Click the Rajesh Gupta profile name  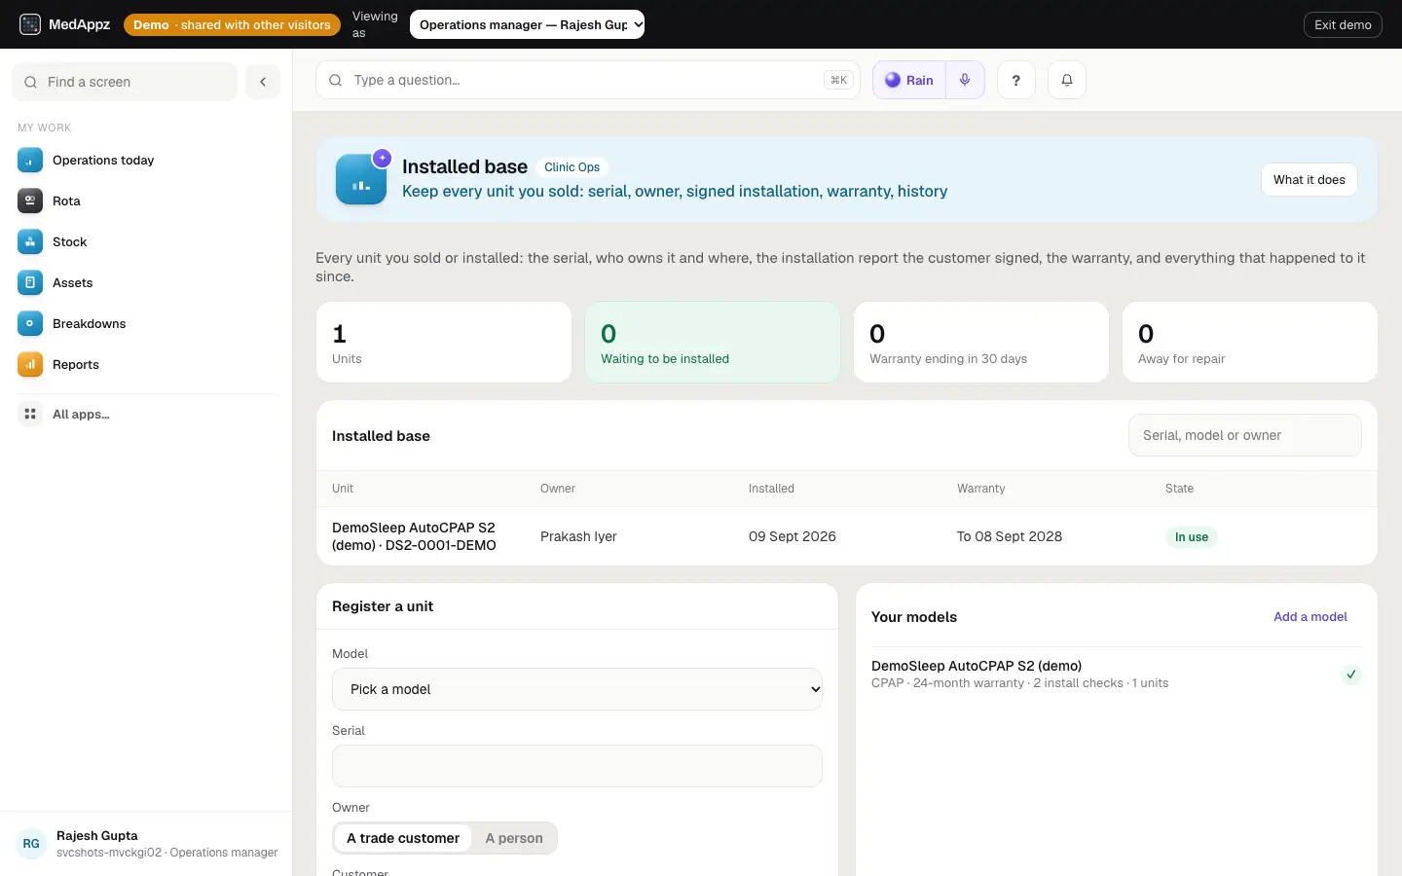tap(97, 836)
